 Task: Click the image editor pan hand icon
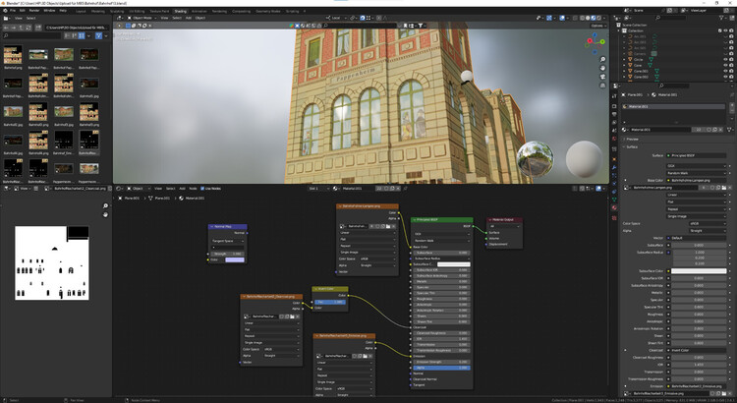click(x=105, y=214)
